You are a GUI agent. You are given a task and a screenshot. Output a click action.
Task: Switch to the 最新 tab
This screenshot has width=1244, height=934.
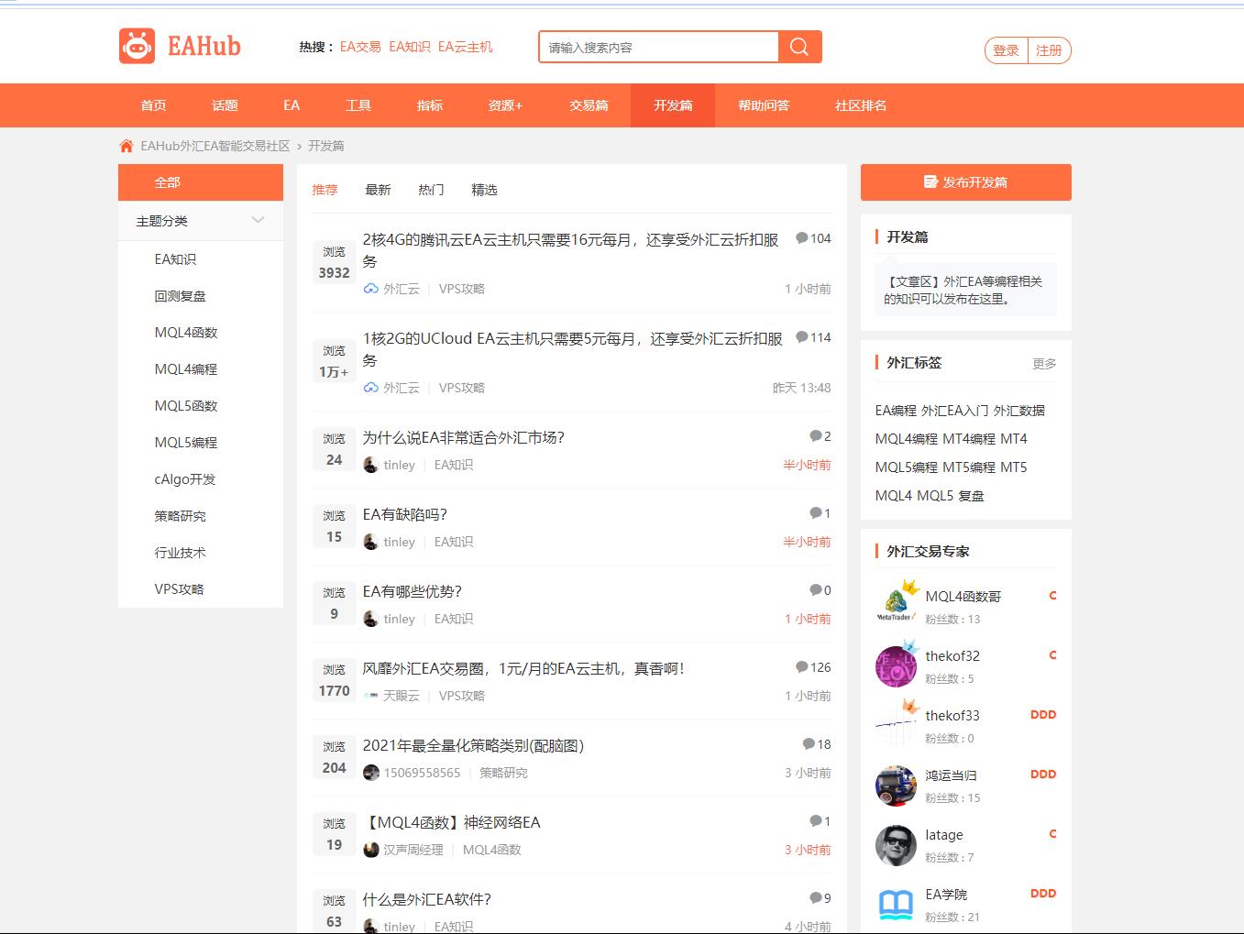coord(378,190)
